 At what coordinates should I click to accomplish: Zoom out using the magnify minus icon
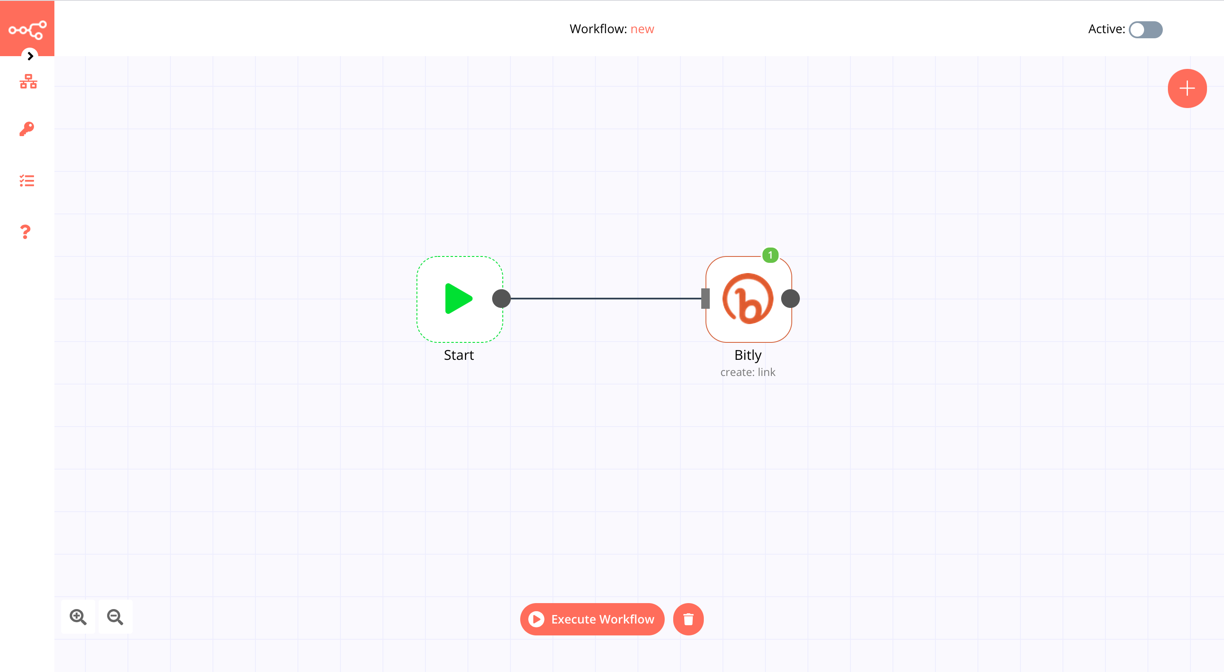tap(115, 617)
